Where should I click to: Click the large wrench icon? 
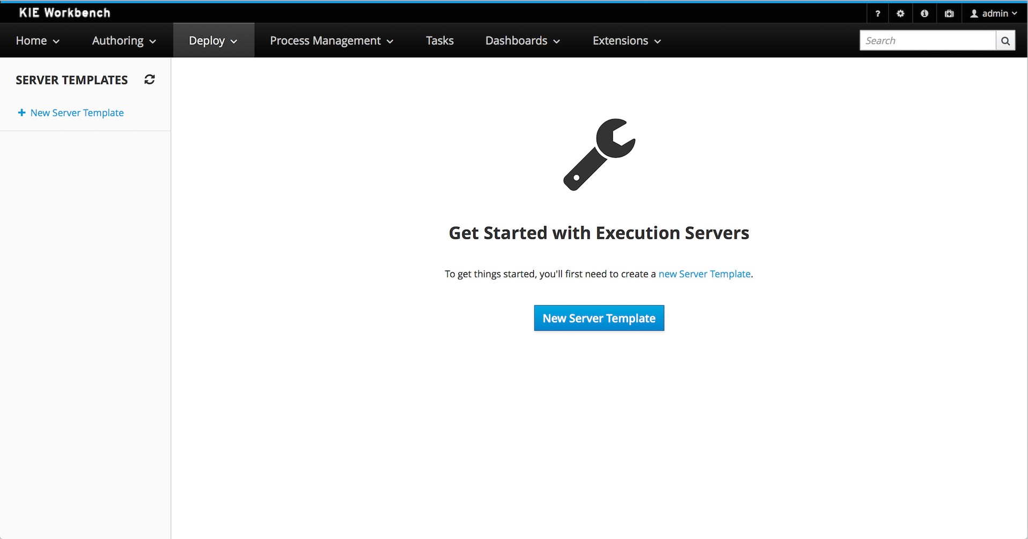click(x=599, y=155)
